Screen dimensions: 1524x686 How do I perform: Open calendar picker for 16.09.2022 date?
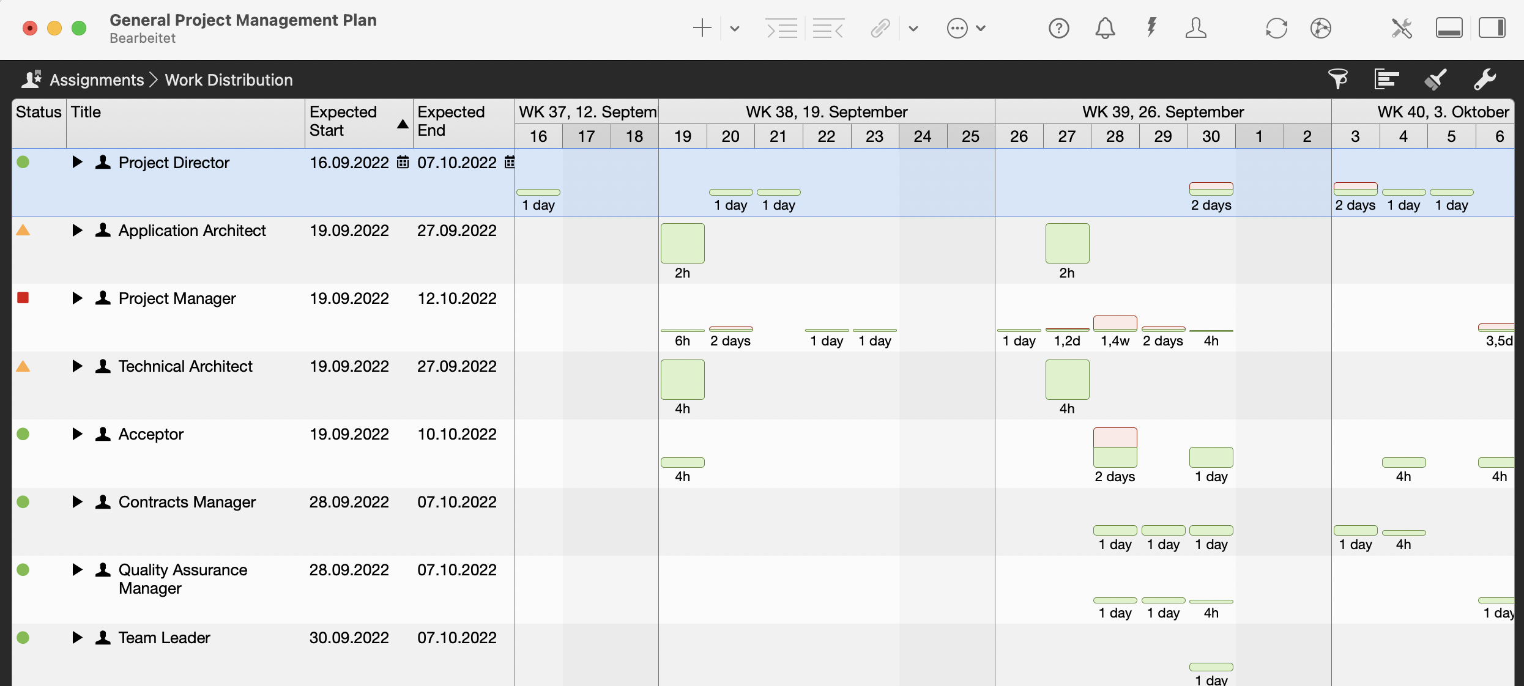point(403,163)
